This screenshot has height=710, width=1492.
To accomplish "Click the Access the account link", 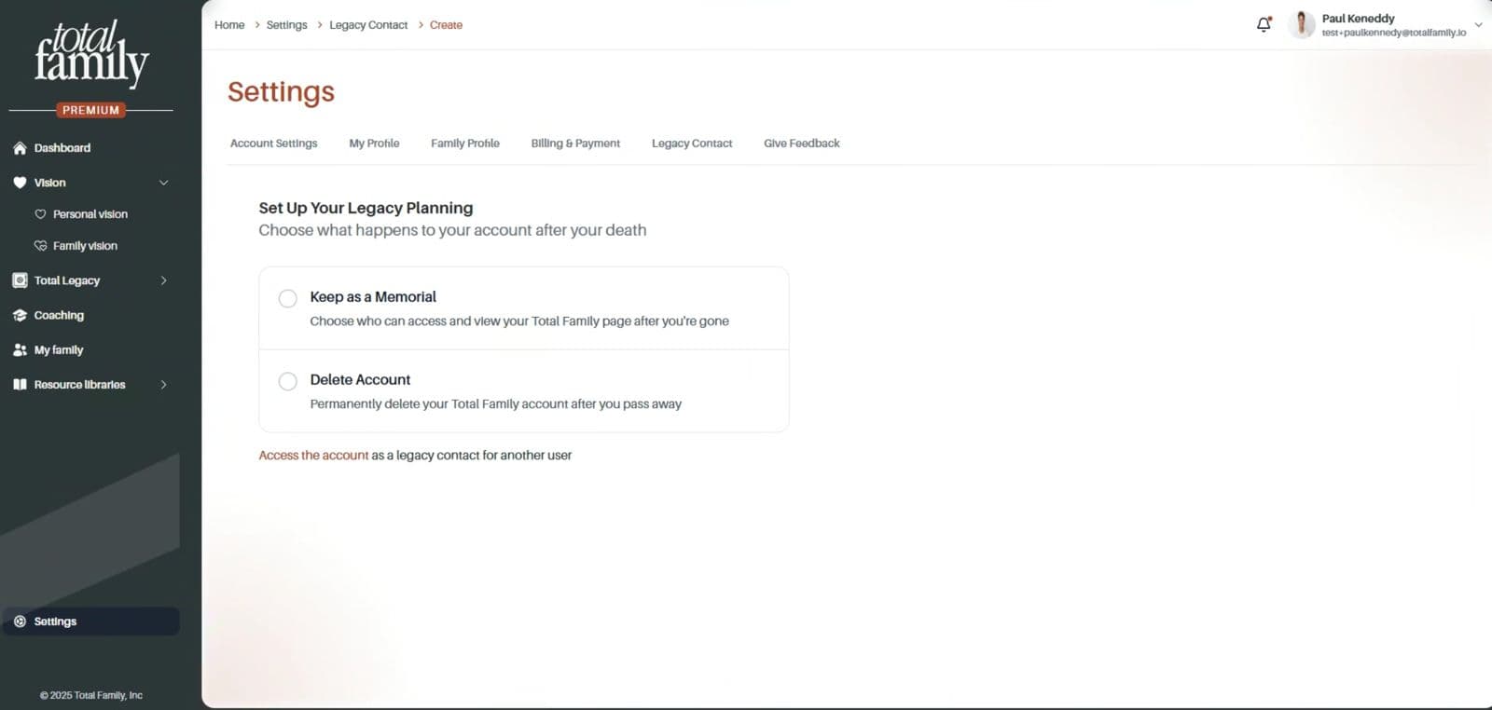I will click(x=313, y=456).
